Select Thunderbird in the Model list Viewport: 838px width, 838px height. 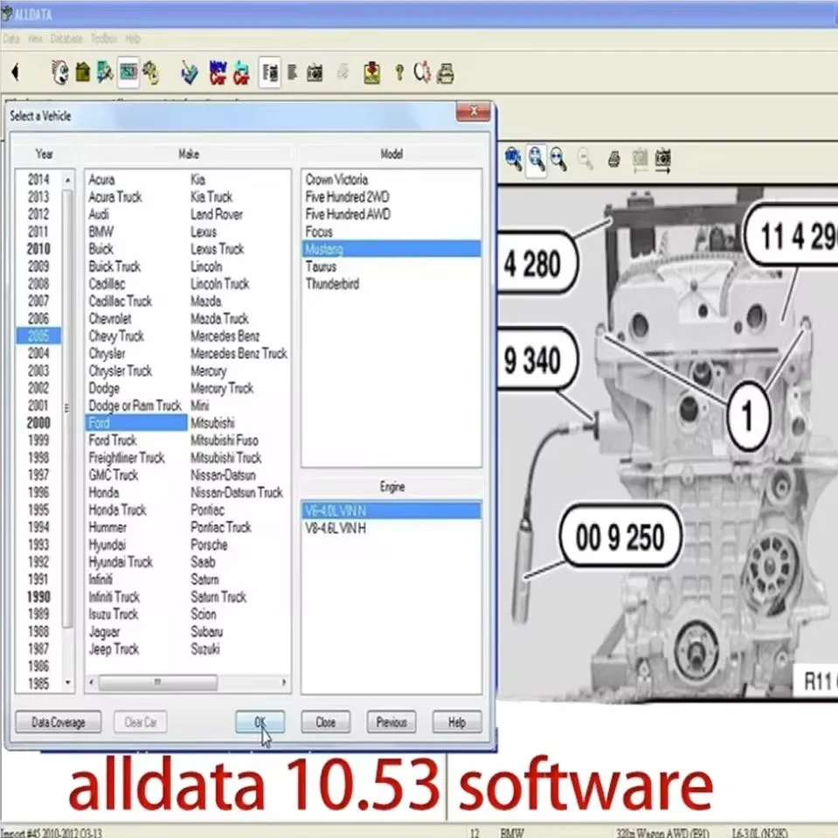332,284
